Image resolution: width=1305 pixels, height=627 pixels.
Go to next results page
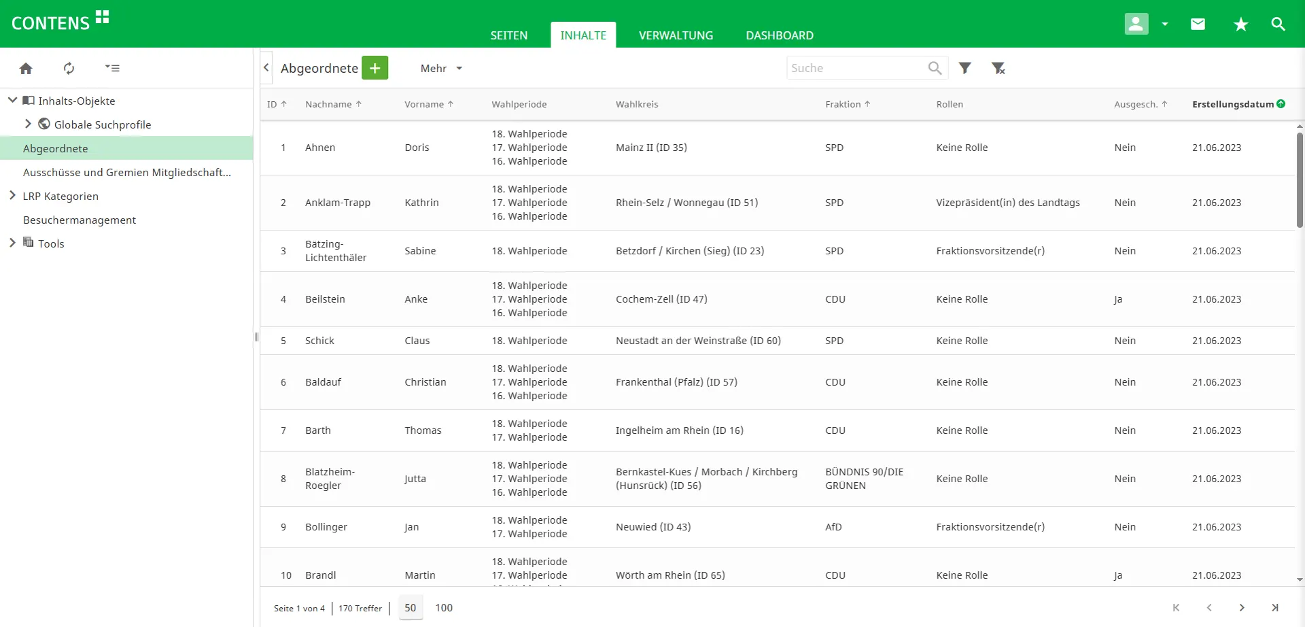(x=1242, y=607)
